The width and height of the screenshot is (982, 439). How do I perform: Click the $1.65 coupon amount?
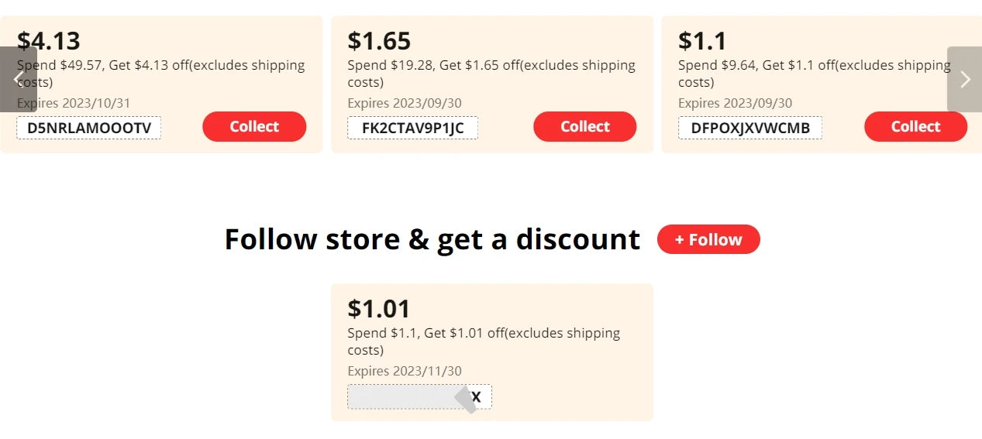tap(379, 40)
